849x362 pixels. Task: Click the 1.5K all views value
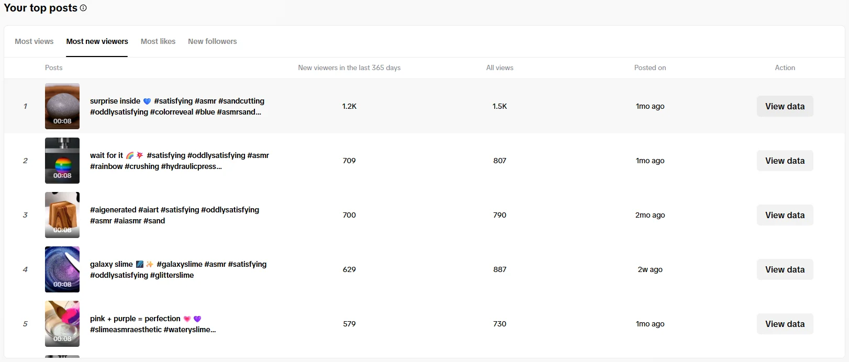click(499, 106)
